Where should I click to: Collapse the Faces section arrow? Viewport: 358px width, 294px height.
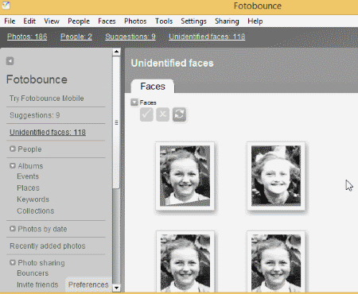[134, 103]
